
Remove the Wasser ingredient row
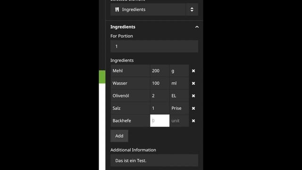coord(193,83)
